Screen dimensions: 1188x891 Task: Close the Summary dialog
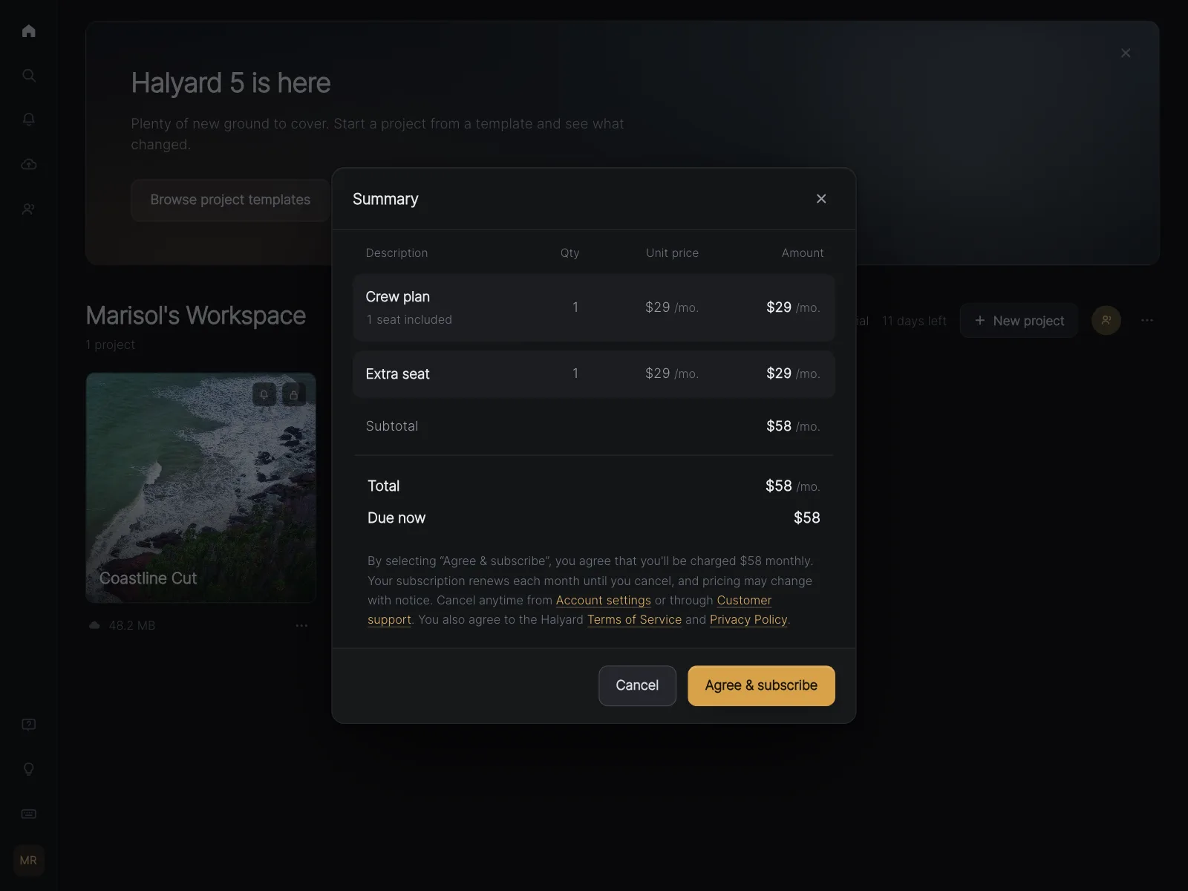[x=821, y=198]
